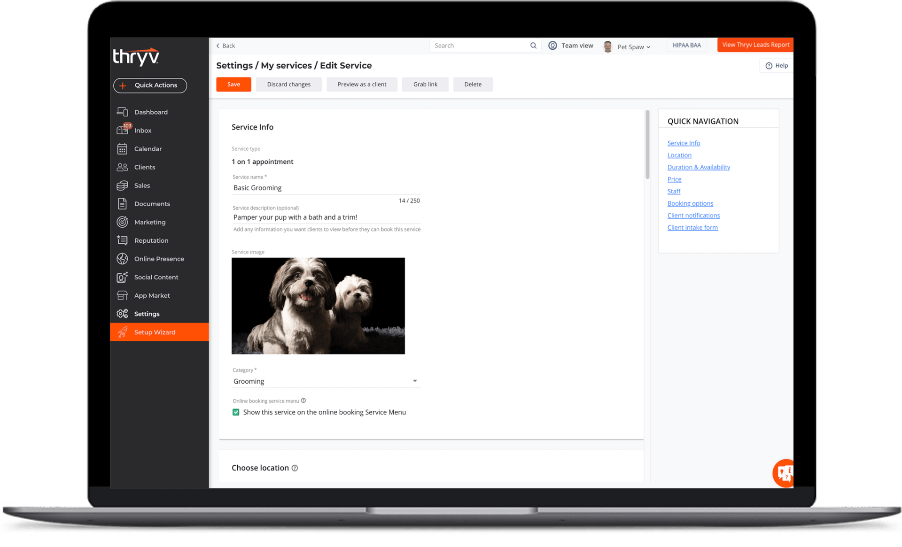Click the Marketing target icon
This screenshot has width=902, height=547.
pos(122,222)
